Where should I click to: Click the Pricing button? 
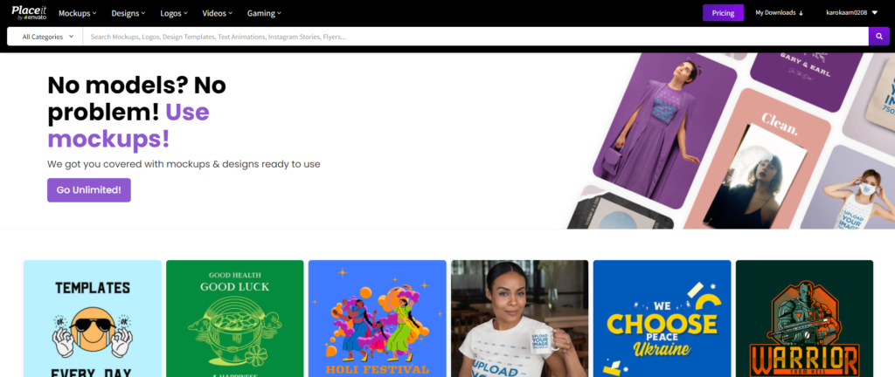pyautogui.click(x=723, y=12)
